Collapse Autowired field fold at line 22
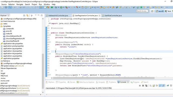The width and height of the screenshot is (173, 97). tap(50, 35)
